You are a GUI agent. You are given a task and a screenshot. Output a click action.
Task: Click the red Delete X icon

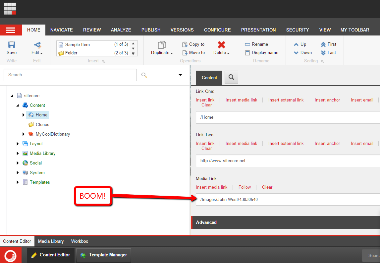(221, 45)
